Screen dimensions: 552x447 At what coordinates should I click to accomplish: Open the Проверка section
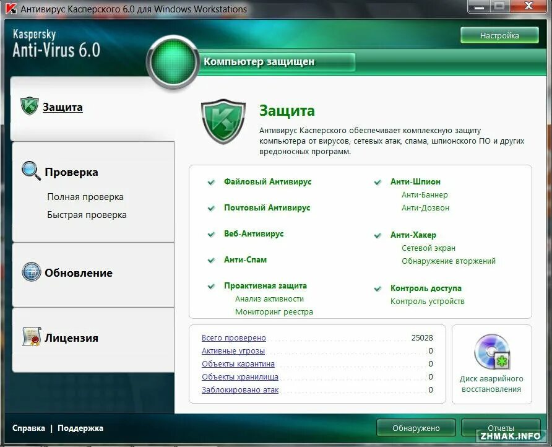[71, 172]
